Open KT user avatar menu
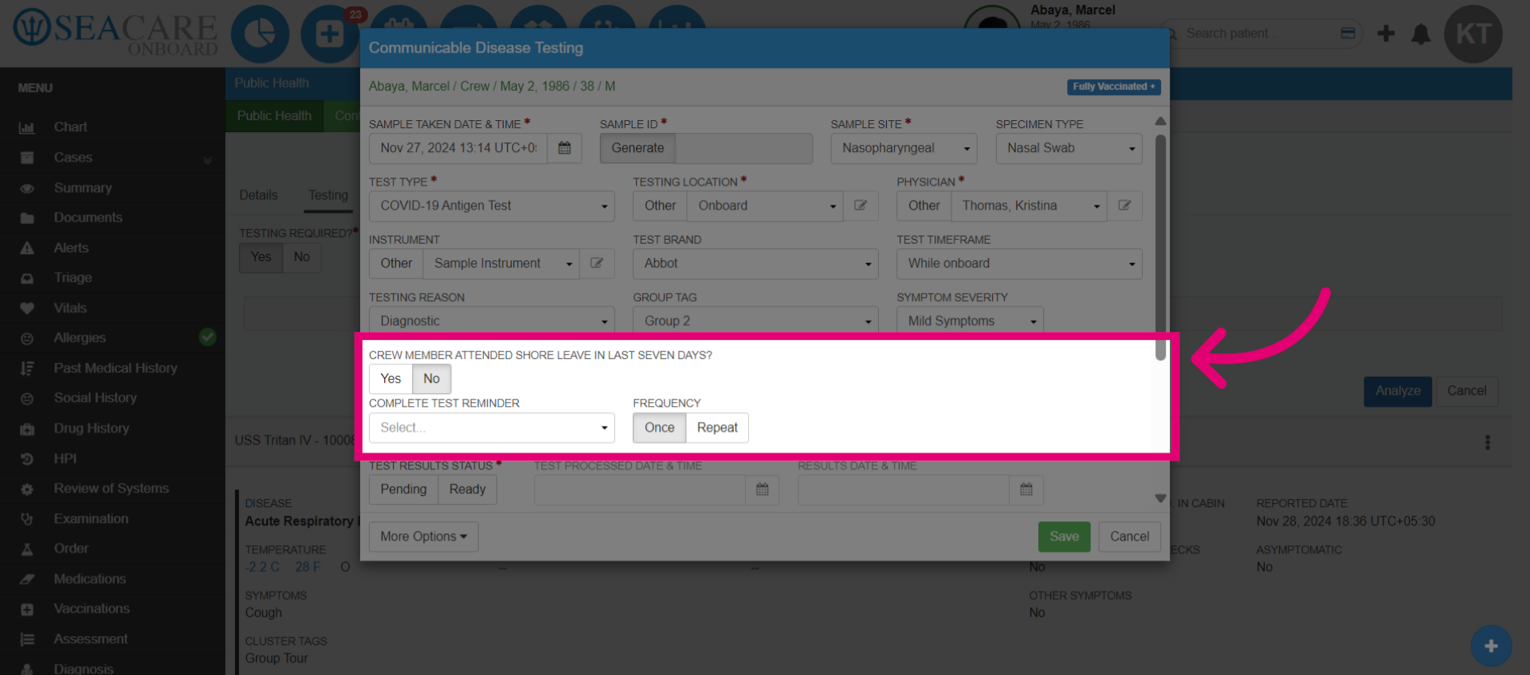 pos(1473,34)
